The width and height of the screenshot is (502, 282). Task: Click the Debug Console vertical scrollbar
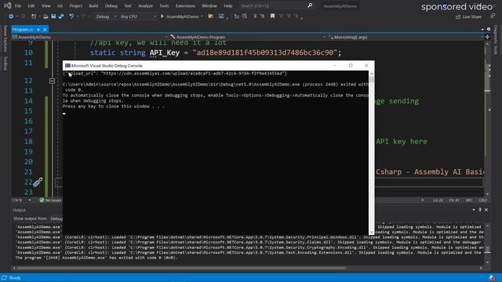tap(371, 153)
